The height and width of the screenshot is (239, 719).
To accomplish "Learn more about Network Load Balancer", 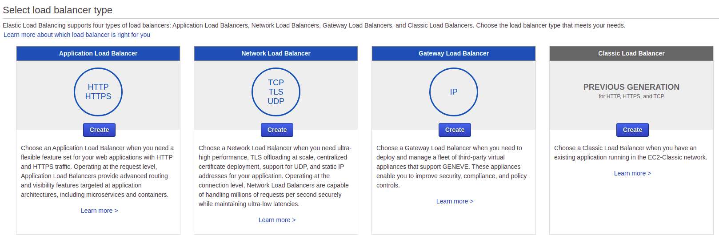I will coord(277,220).
